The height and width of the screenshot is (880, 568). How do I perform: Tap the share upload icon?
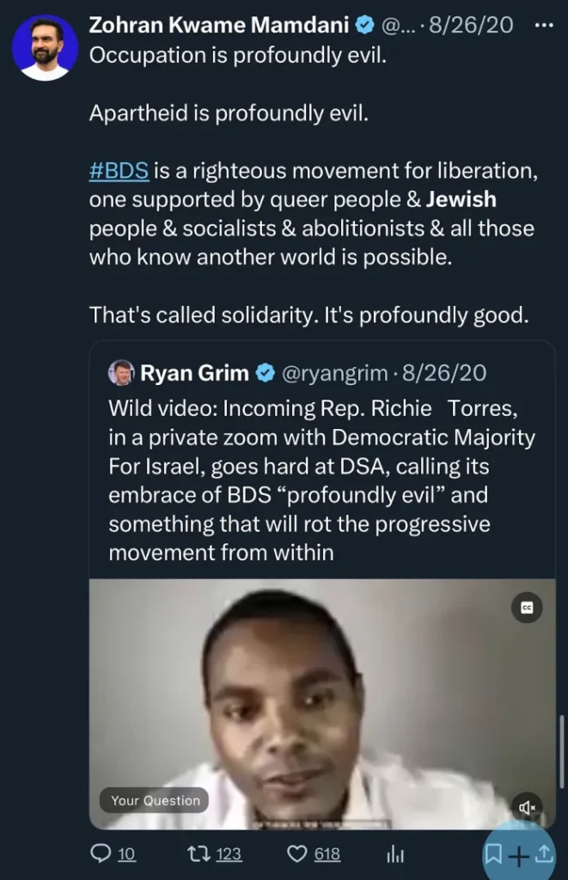coord(544,854)
